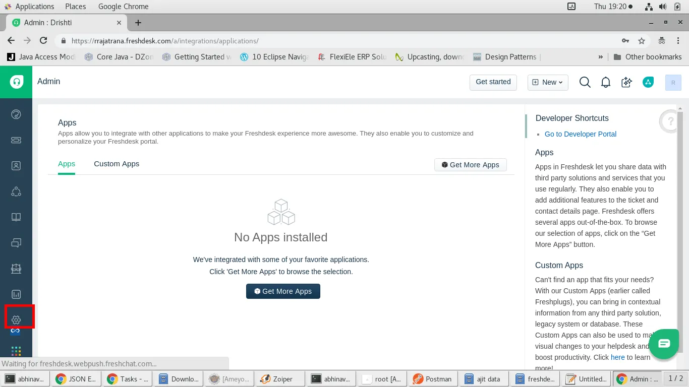The width and height of the screenshot is (689, 387).
Task: Open the Other bookmarks folder
Action: 648,57
